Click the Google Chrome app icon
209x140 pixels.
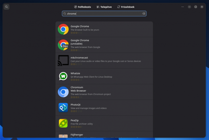63,29
